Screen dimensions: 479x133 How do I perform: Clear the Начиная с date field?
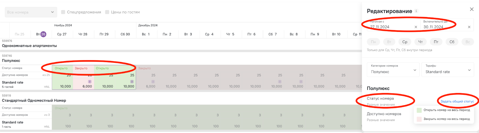click(x=416, y=27)
